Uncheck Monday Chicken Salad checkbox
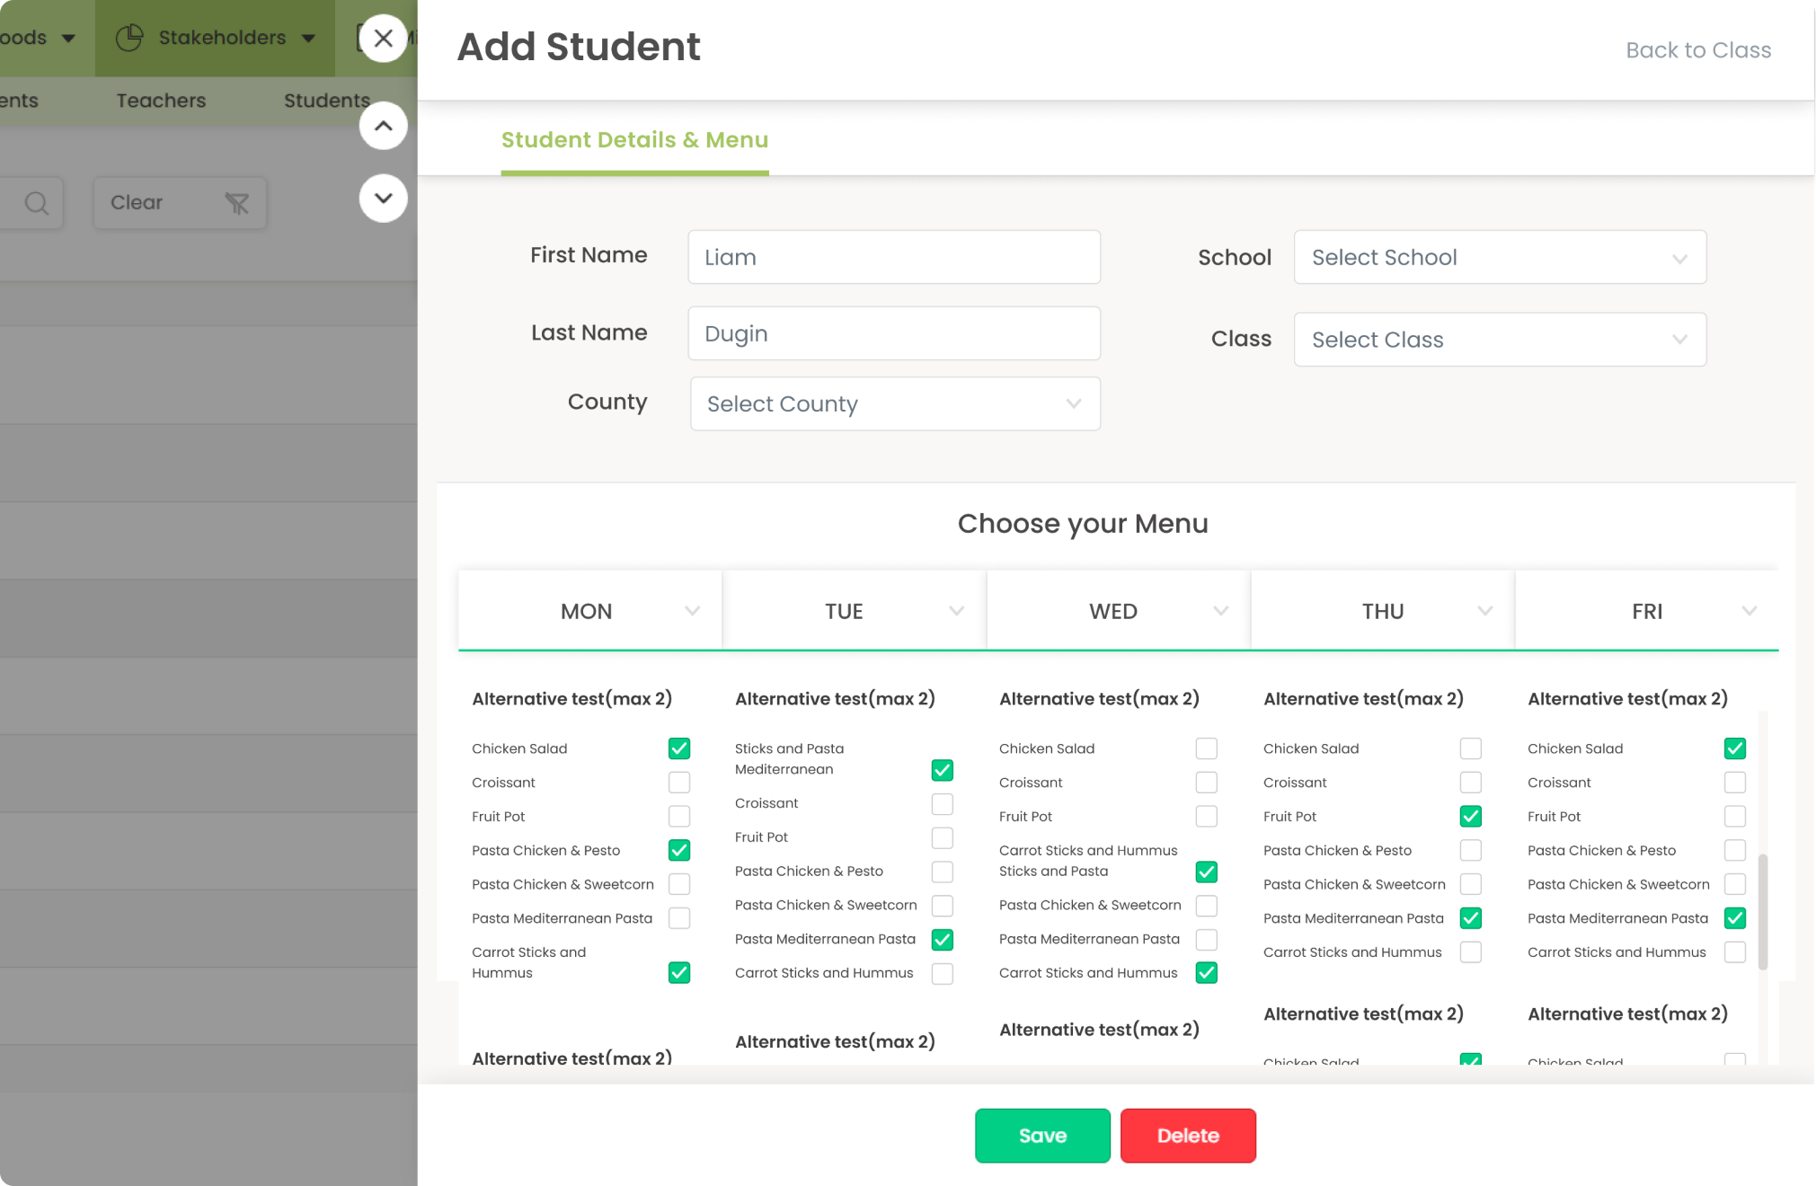 coord(679,748)
